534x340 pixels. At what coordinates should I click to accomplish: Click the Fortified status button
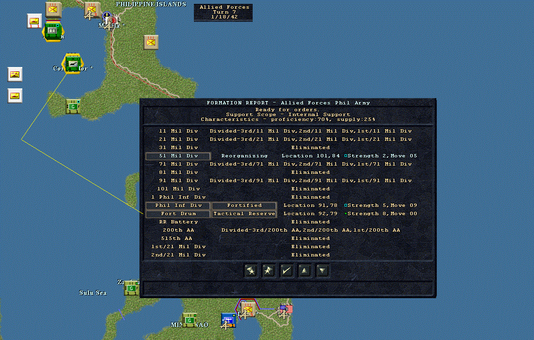tap(244, 205)
